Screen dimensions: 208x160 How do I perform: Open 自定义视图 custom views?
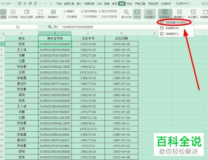click(x=27, y=14)
